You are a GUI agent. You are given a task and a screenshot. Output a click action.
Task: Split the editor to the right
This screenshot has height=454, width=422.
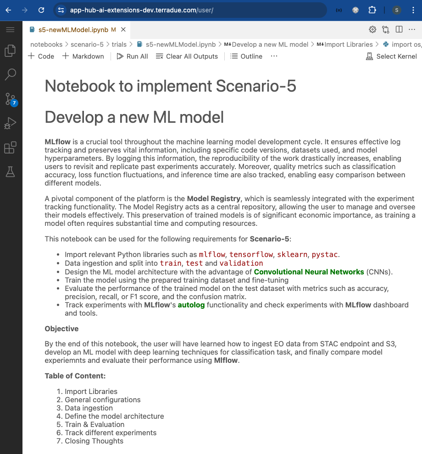coord(399,29)
